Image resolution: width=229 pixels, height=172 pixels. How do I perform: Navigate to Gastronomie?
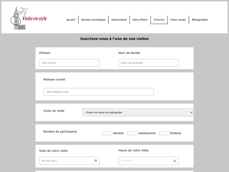[119, 20]
